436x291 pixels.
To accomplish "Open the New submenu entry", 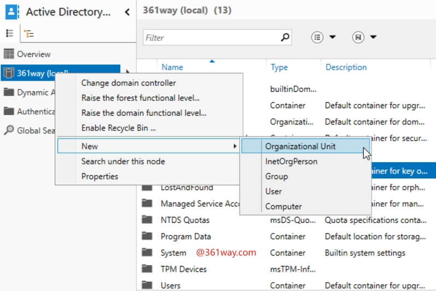I will 148,146.
